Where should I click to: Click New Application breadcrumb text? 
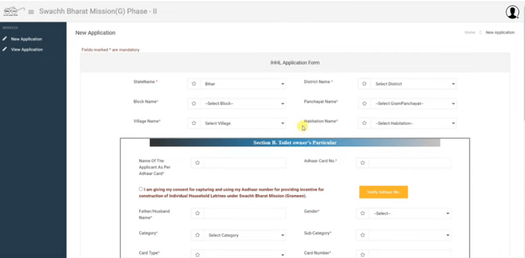click(x=500, y=32)
